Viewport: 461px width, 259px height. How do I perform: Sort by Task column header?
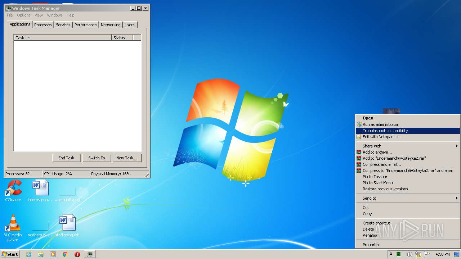click(x=63, y=37)
